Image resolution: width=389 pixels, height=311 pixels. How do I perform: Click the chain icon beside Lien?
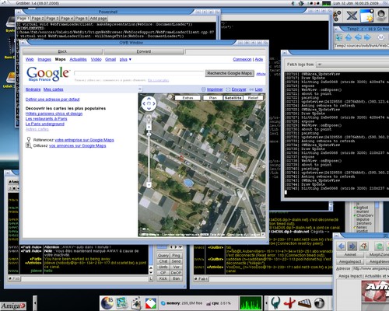[251, 89]
